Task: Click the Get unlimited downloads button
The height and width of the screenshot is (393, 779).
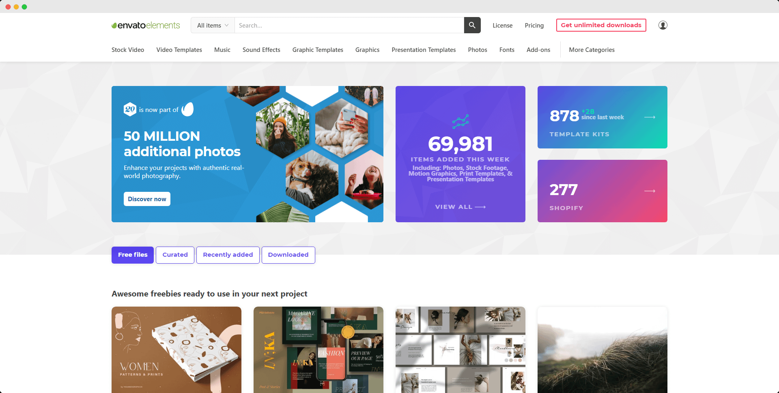Action: [601, 25]
